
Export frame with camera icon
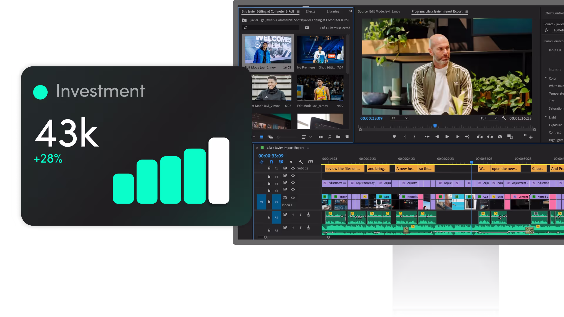(x=500, y=137)
